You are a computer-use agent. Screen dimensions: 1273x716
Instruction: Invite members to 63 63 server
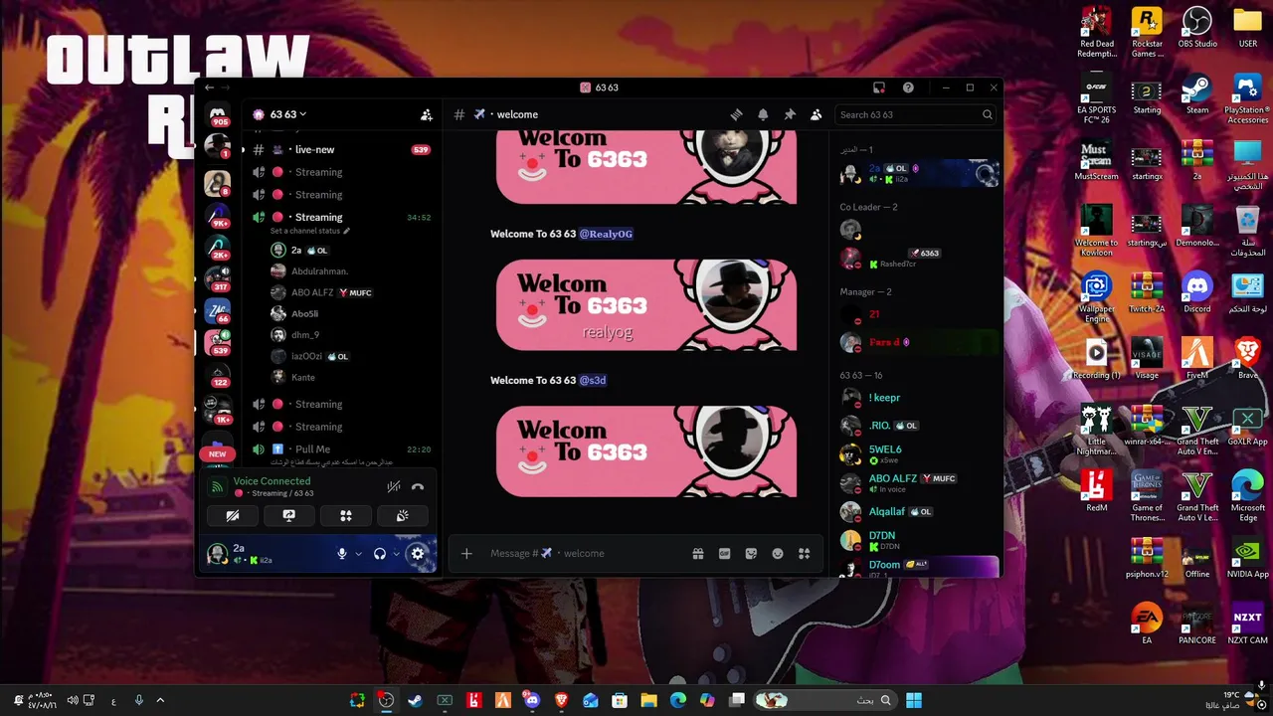point(427,114)
